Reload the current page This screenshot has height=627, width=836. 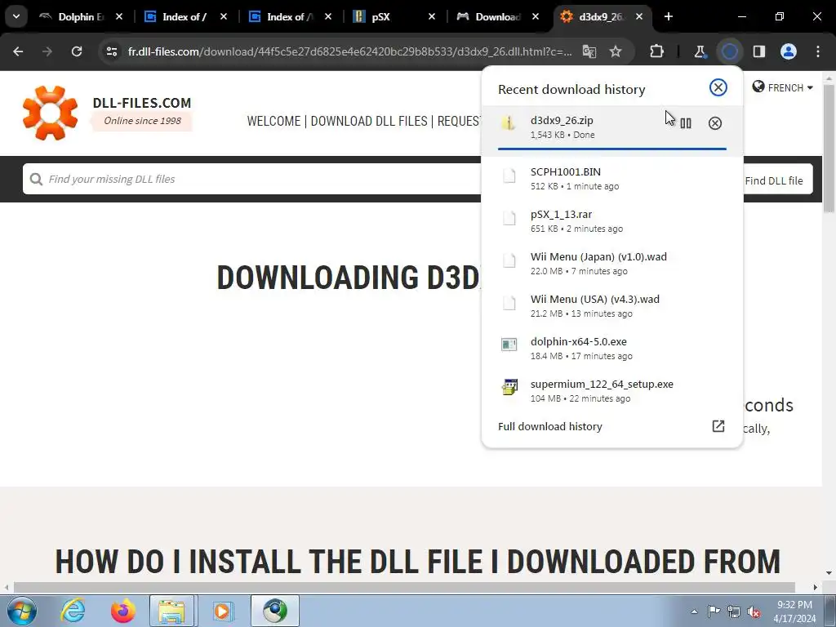click(77, 51)
